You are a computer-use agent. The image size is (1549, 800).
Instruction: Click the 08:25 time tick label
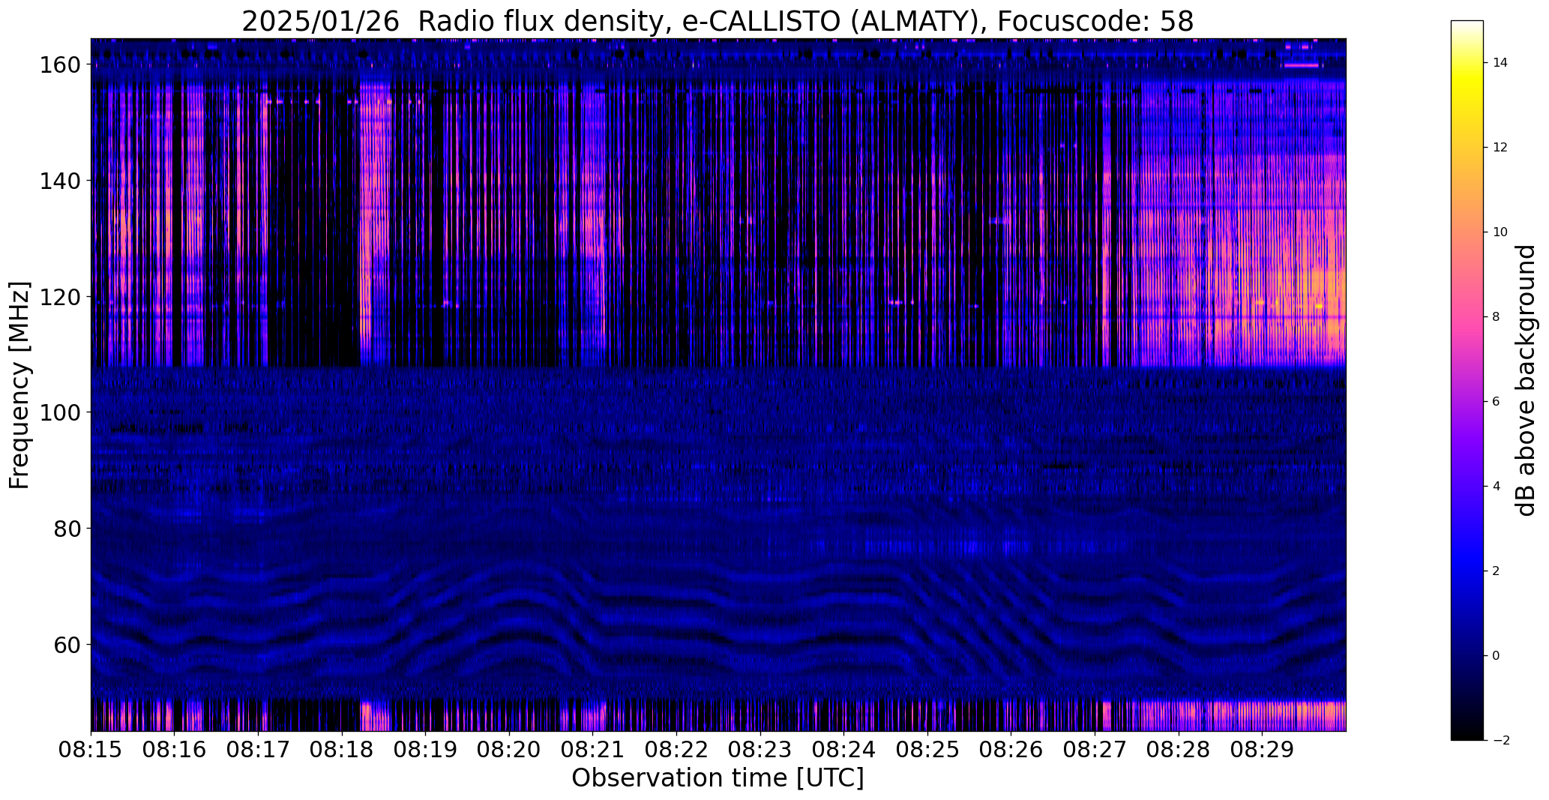pyautogui.click(x=927, y=749)
